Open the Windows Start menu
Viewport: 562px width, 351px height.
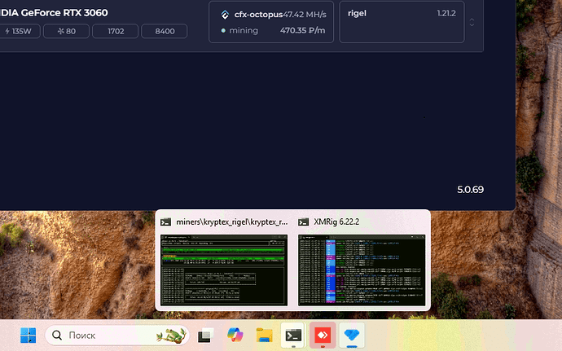(28, 335)
